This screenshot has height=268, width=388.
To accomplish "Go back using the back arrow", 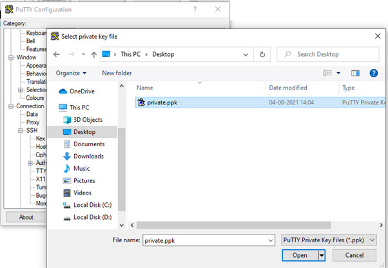I will pos(57,54).
